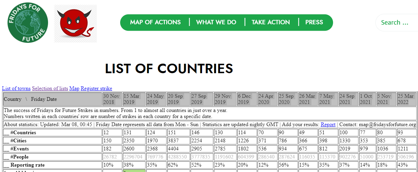418x172 pixels.
Task: Open the What We Do menu
Action: (x=216, y=22)
